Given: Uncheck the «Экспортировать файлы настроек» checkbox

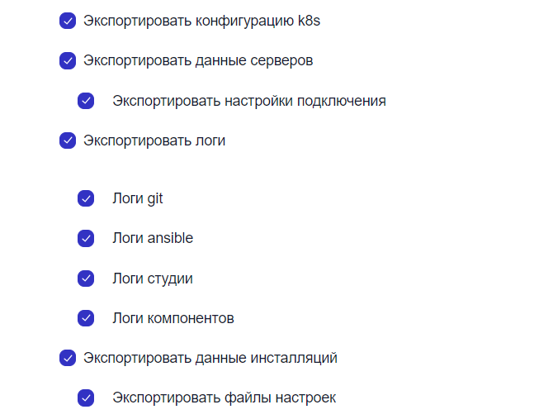Looking at the screenshot, I should pos(86,398).
